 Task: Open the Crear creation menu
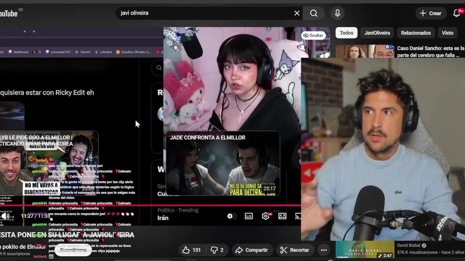coord(430,13)
